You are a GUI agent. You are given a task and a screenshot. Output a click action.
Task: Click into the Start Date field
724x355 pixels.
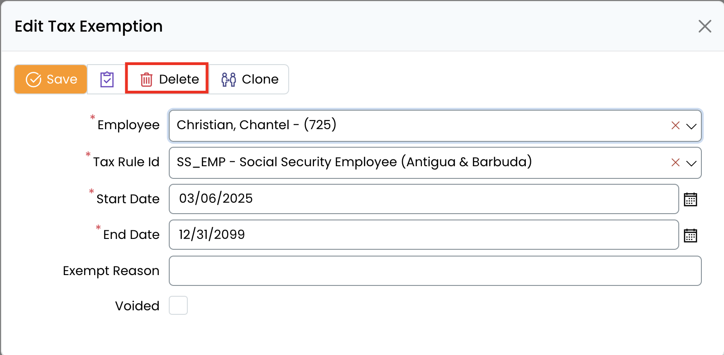tap(423, 199)
